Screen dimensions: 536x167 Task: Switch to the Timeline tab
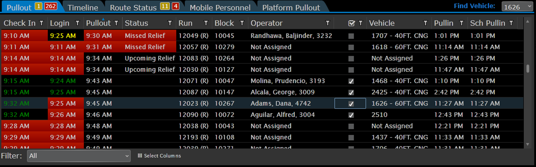click(x=83, y=8)
